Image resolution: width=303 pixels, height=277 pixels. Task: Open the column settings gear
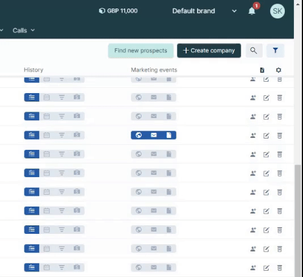click(278, 70)
